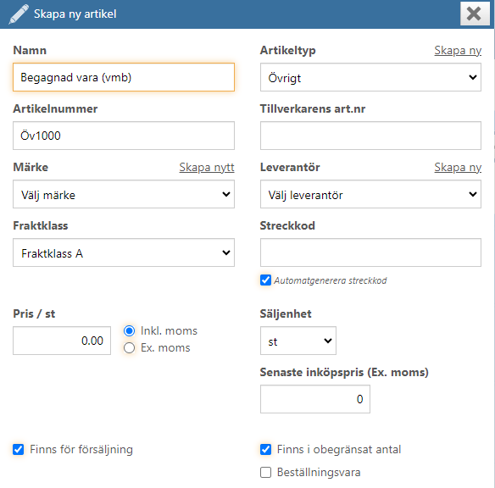Screen dimensions: 495x488
Task: Click the pencil icon in dialog header
Action: tap(19, 14)
